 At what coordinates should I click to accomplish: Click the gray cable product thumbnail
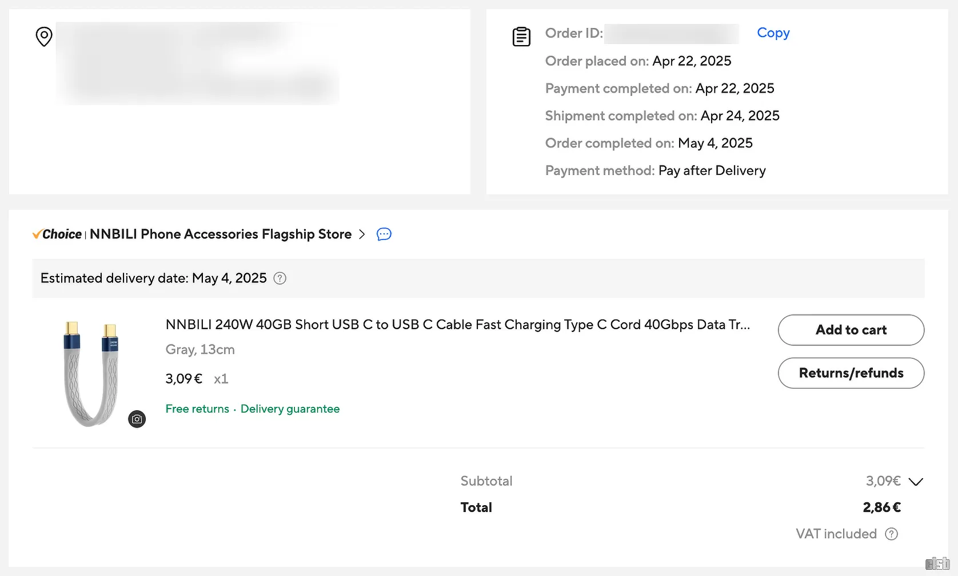point(91,373)
